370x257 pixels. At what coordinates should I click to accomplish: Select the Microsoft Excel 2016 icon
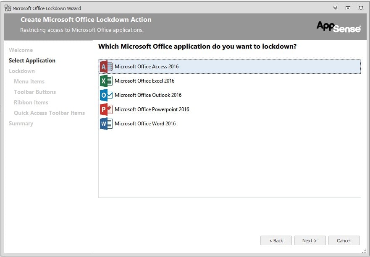pyautogui.click(x=106, y=81)
